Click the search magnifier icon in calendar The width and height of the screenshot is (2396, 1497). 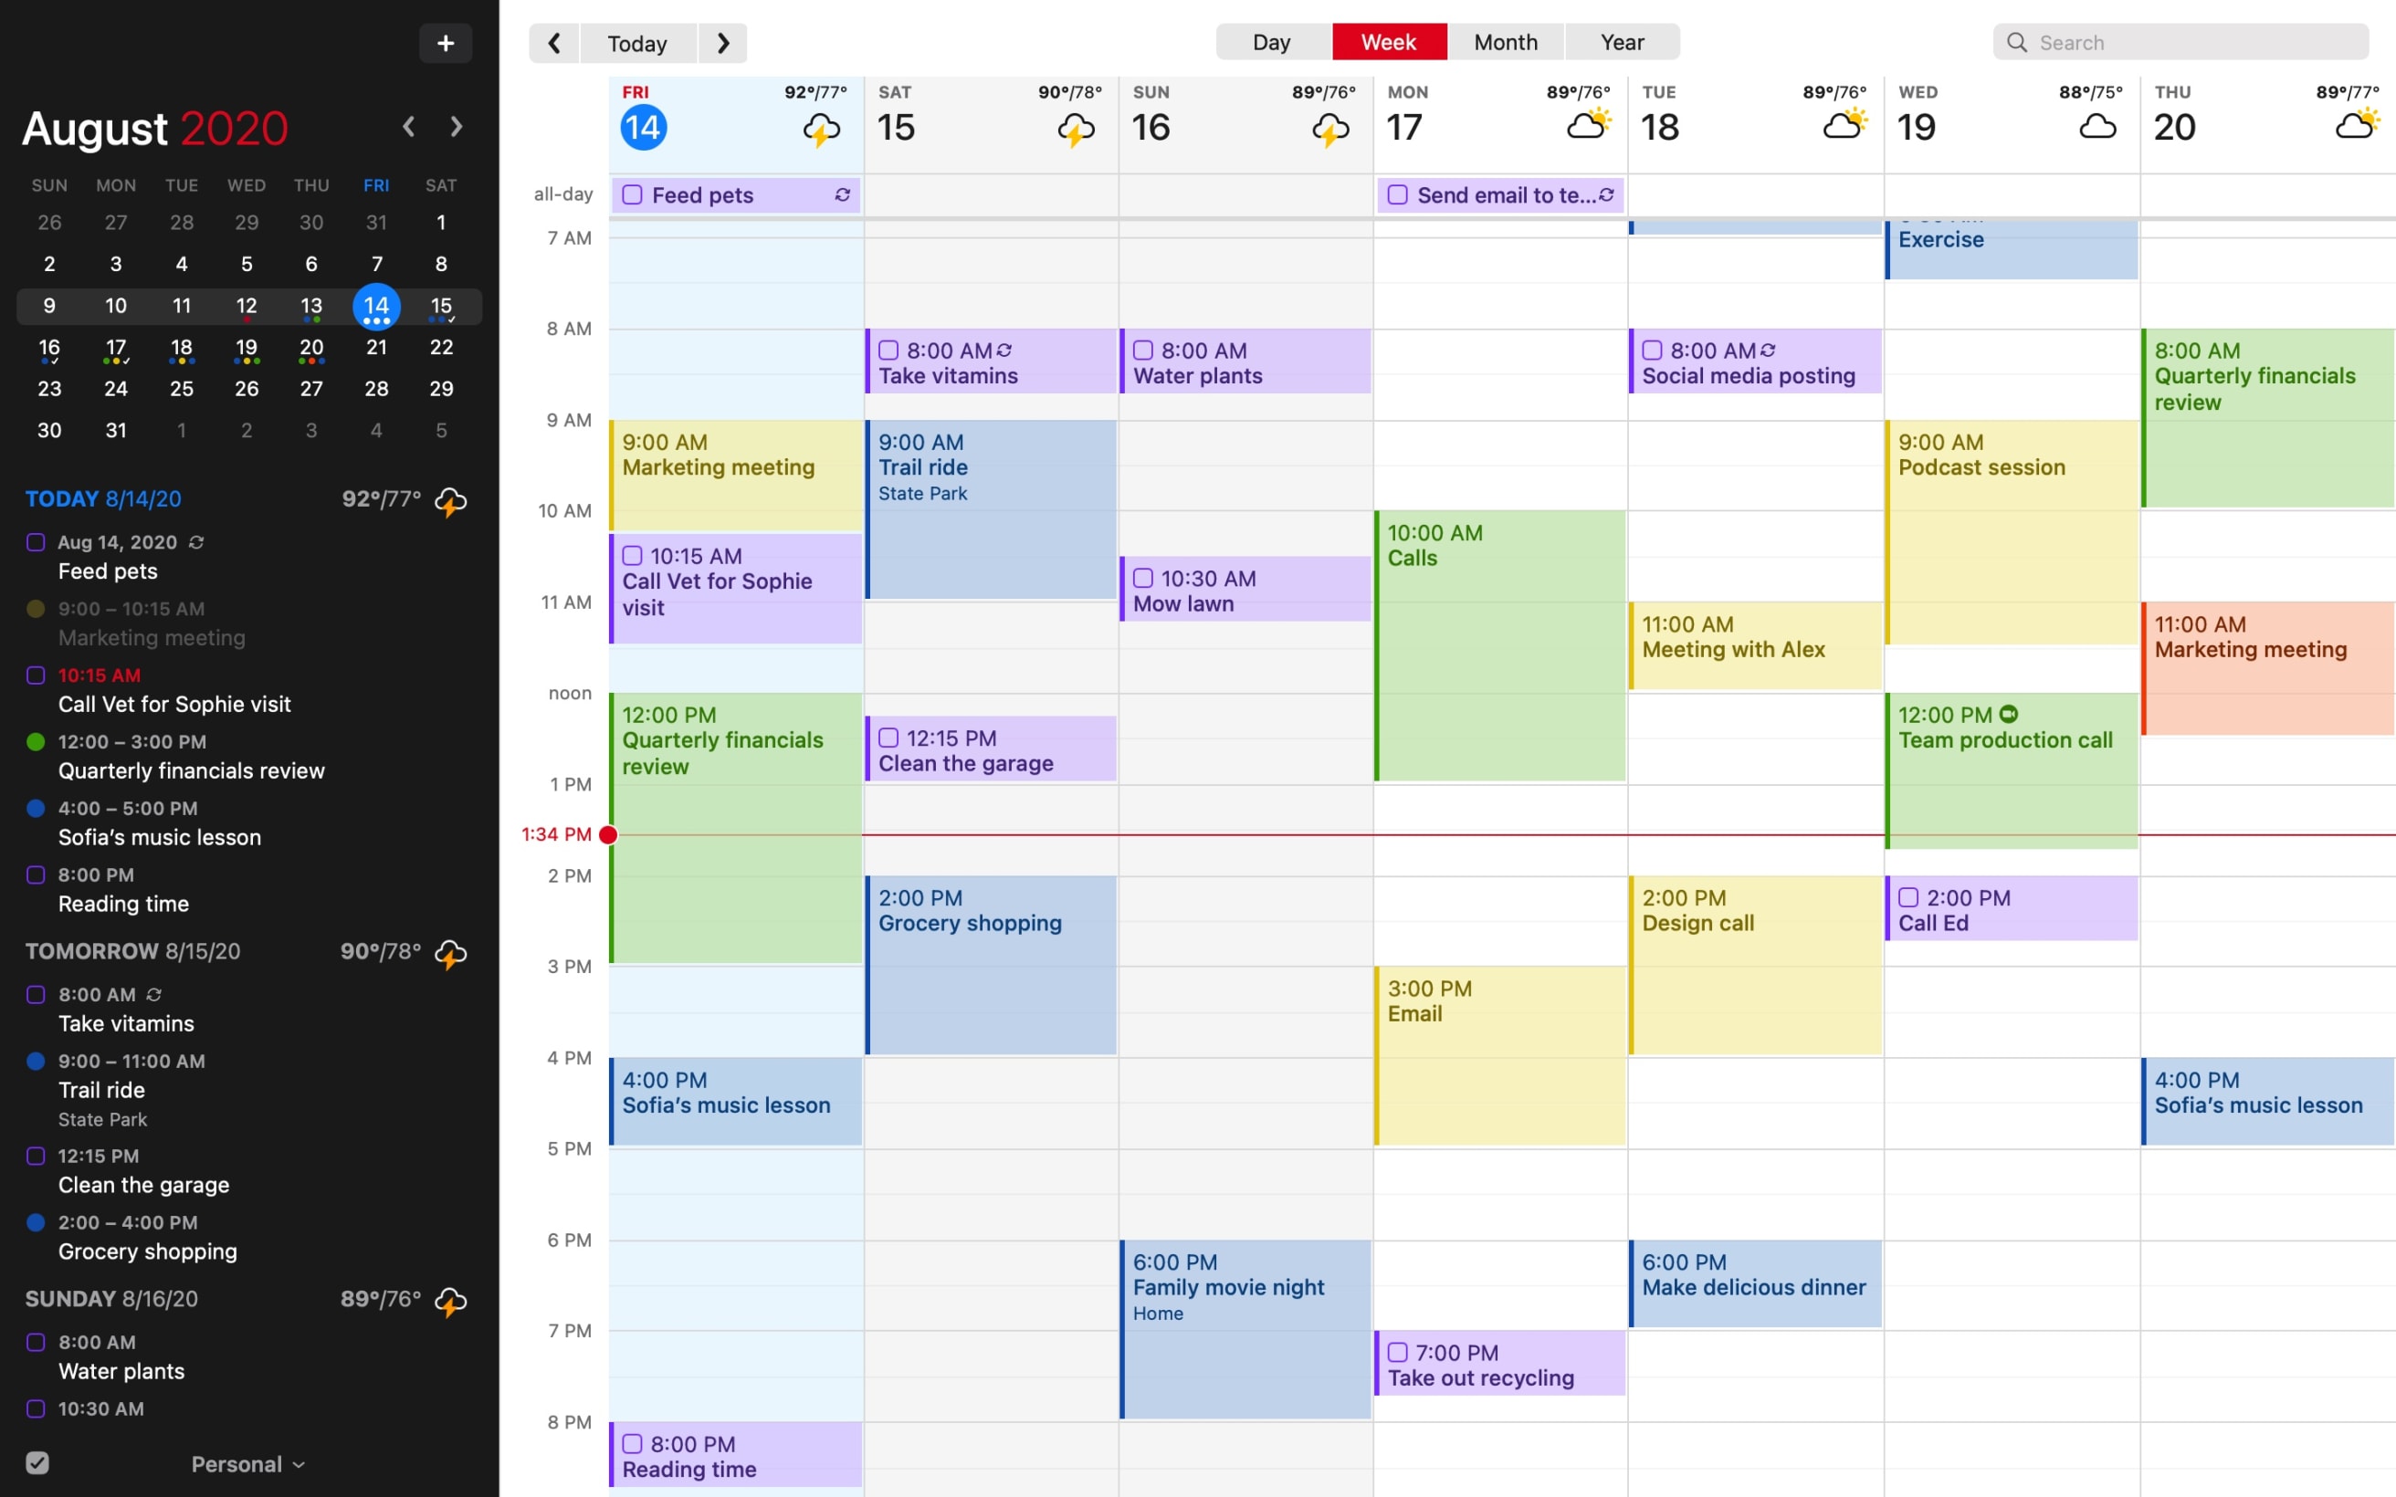2016,41
